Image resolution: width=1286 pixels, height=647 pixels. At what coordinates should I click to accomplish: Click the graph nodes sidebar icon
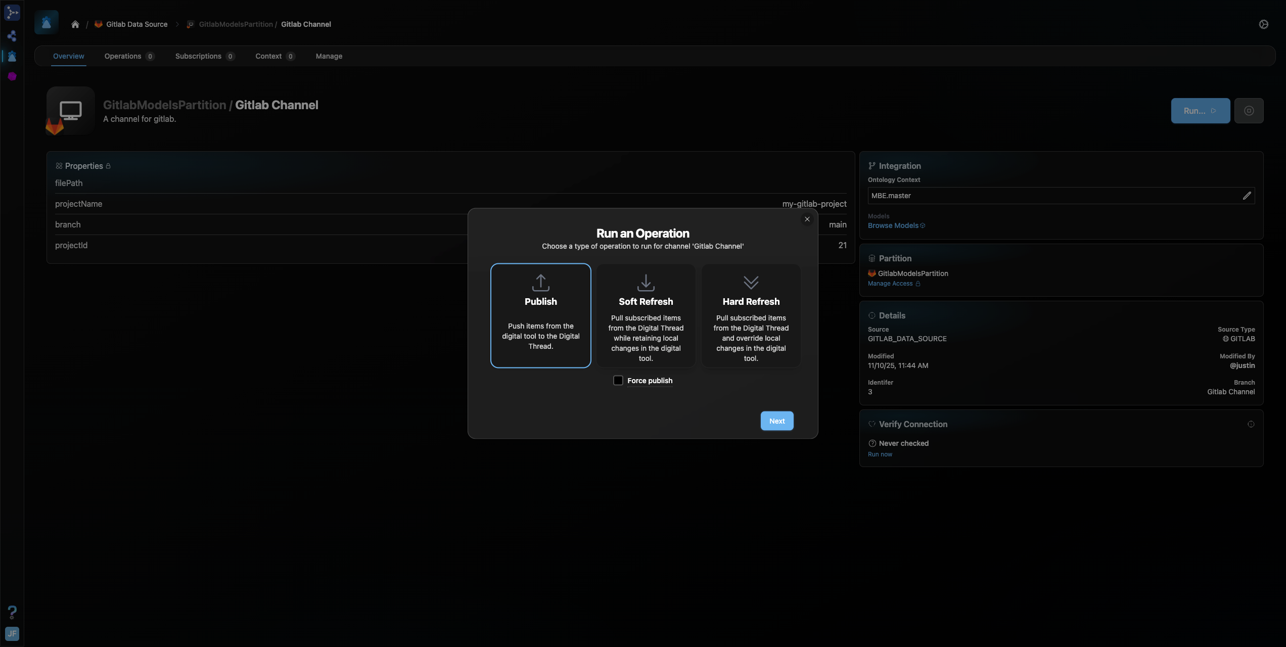(12, 36)
